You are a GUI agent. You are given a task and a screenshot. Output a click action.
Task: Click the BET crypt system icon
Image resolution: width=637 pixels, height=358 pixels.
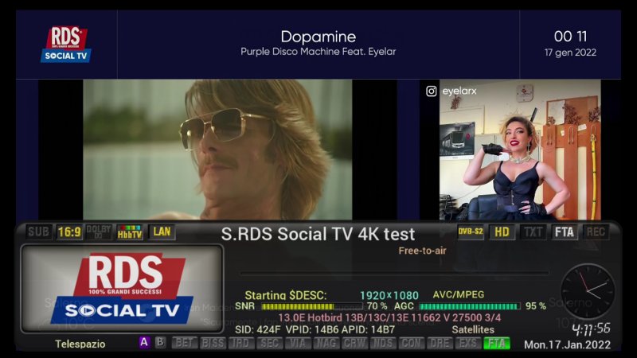(x=185, y=344)
